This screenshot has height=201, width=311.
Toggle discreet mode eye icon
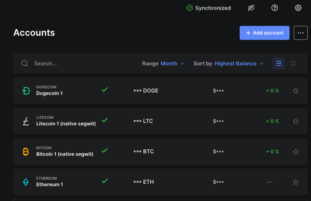point(251,8)
